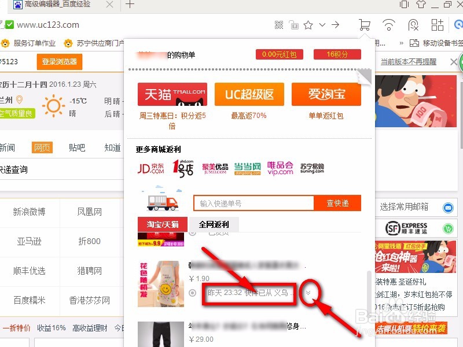Click the SF EXPRESS 顺丰速运 logo
Screen dimensions: 463x347
406,228
